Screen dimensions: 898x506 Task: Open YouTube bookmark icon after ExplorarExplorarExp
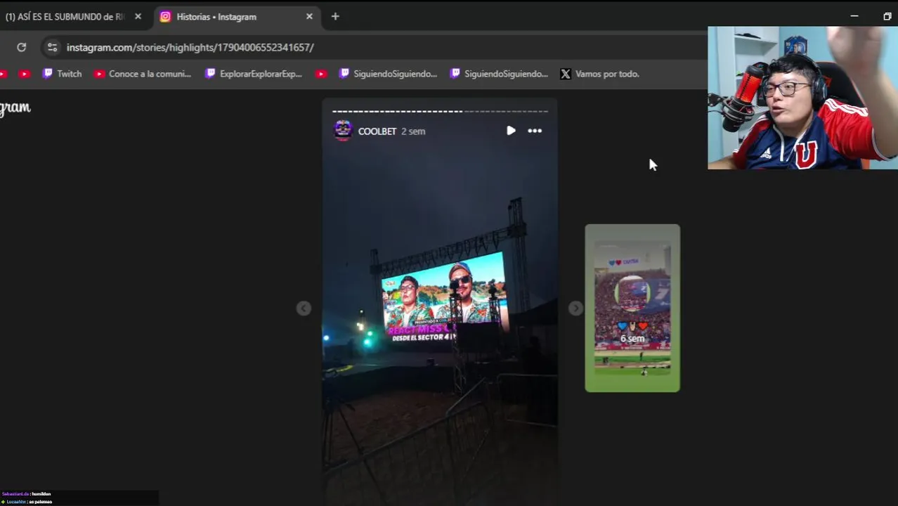321,74
